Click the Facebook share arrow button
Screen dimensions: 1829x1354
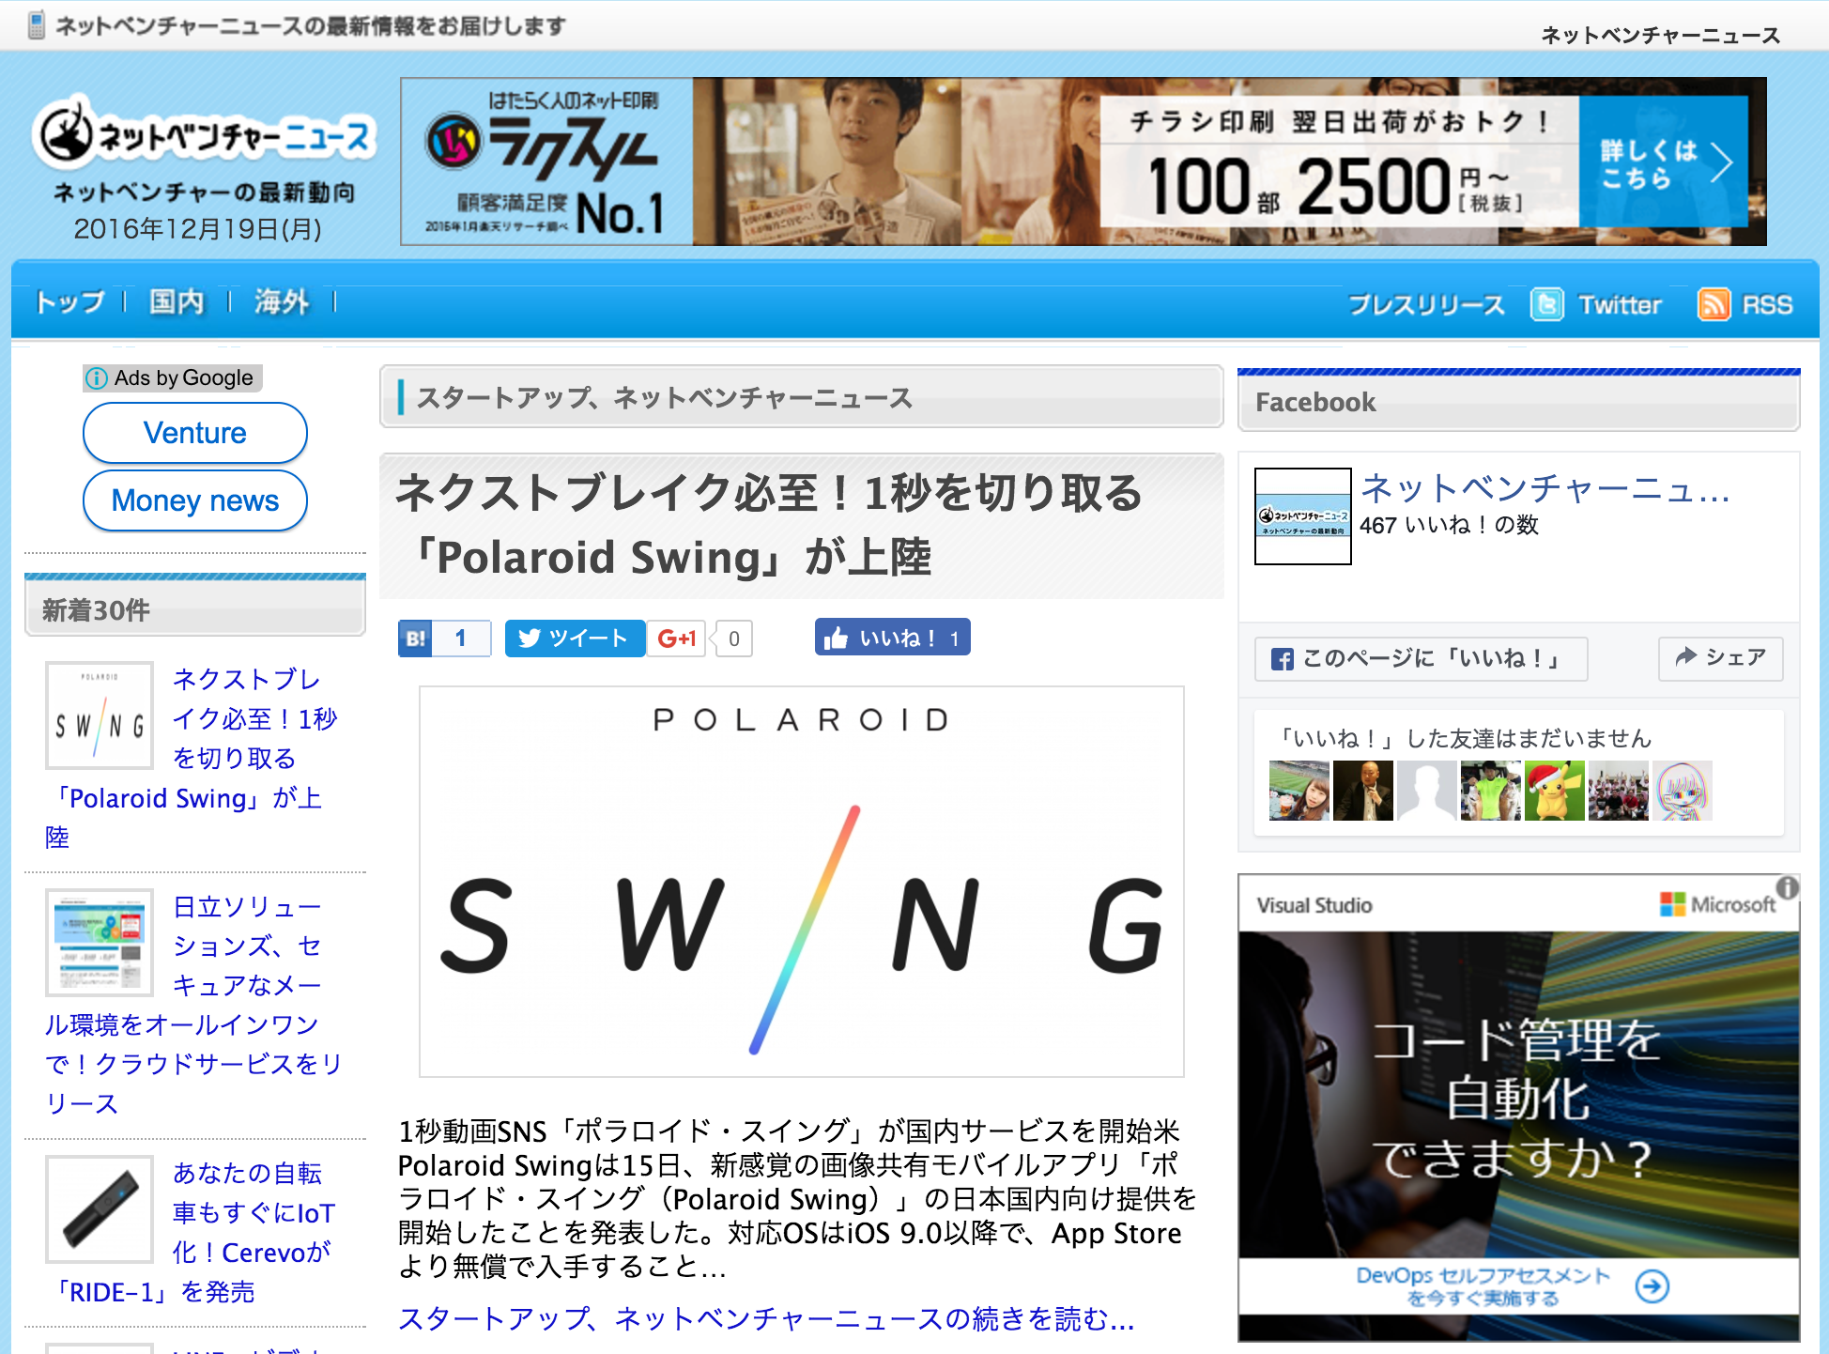(x=1720, y=658)
